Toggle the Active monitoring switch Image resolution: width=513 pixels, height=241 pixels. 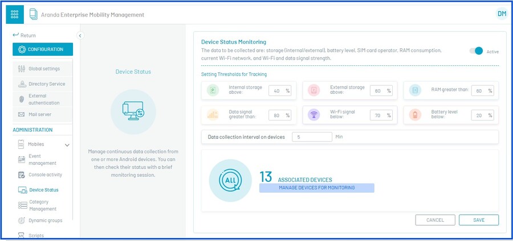(x=476, y=51)
